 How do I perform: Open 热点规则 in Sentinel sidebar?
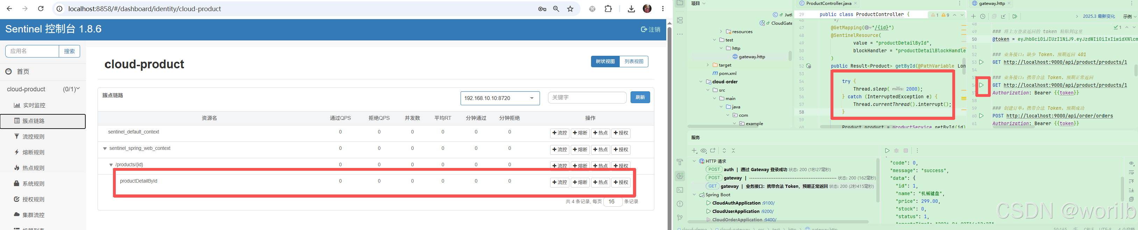[33, 168]
